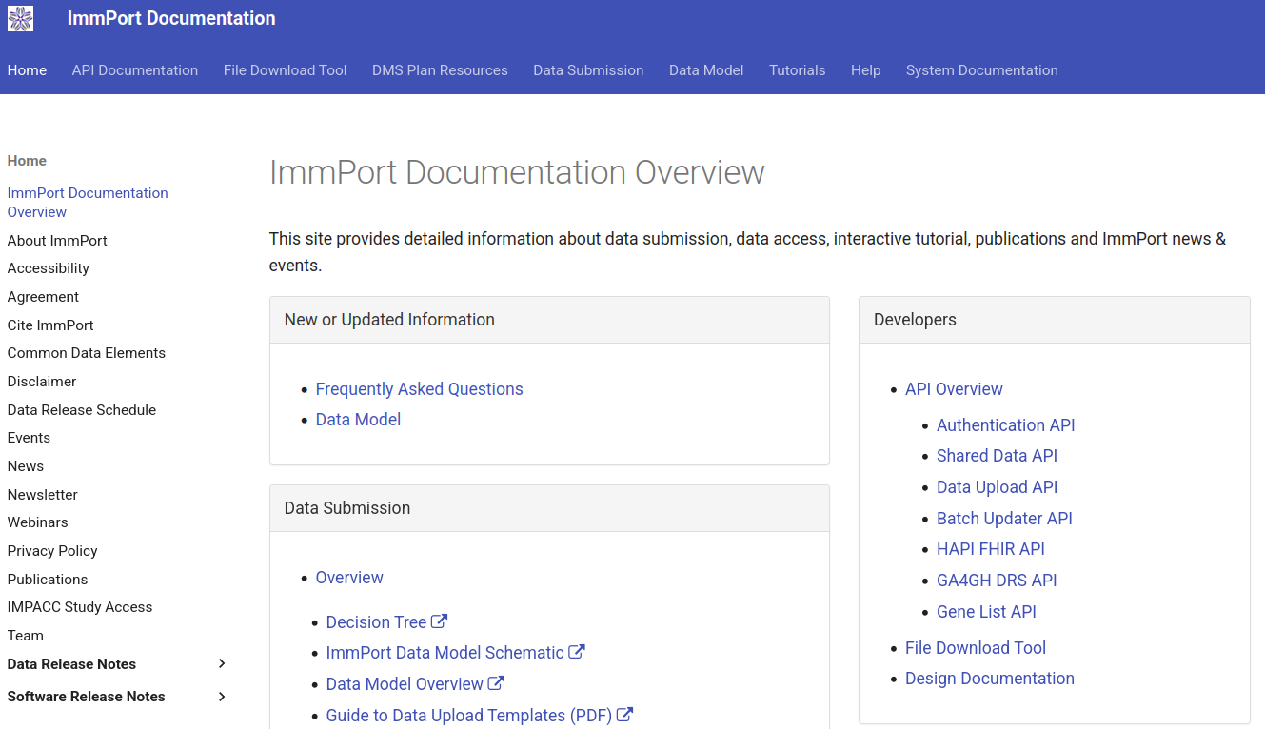
Task: Open Data Model Overview link
Action: point(405,684)
